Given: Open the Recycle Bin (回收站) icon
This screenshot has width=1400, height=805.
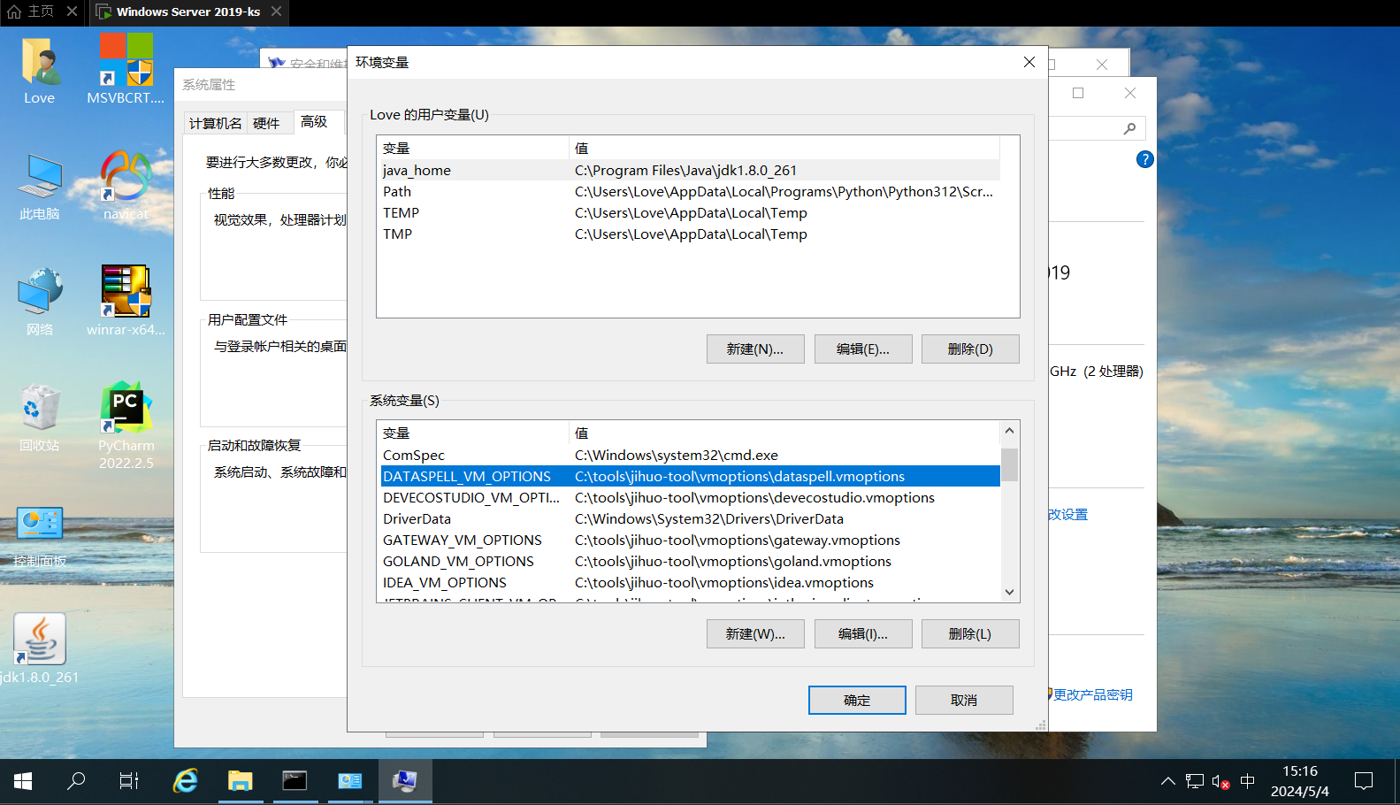Looking at the screenshot, I should click(x=40, y=418).
